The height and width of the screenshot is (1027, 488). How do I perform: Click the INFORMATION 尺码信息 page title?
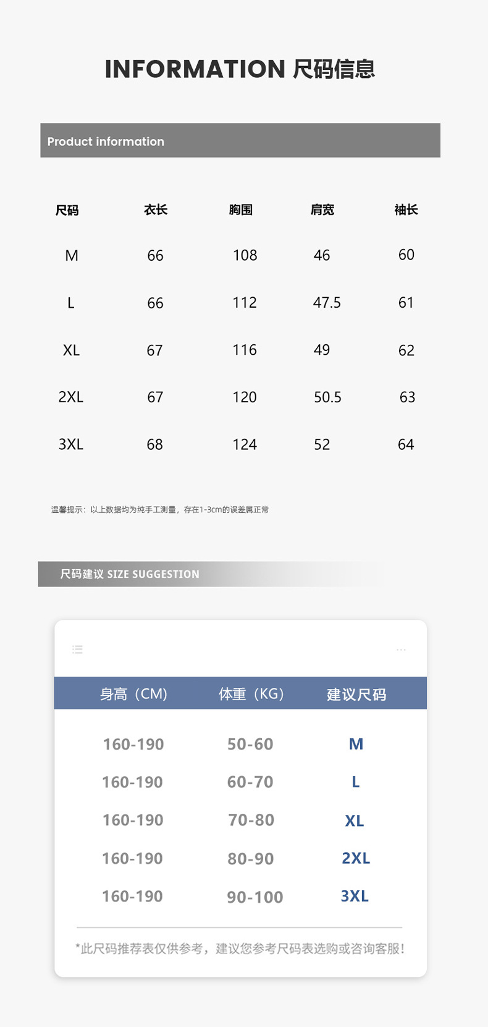[240, 69]
